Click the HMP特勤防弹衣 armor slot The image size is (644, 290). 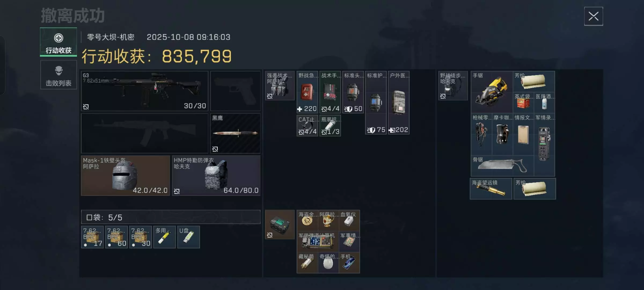point(216,176)
